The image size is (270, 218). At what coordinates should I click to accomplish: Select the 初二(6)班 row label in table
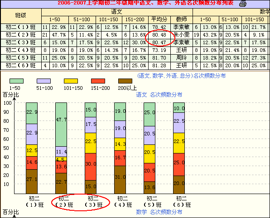pyautogui.click(x=21, y=65)
